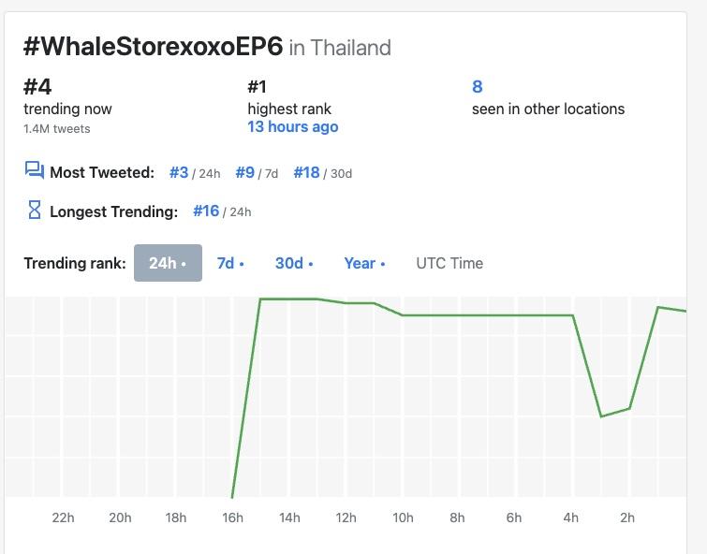Click the 10h label on the chart axis

[x=403, y=518]
